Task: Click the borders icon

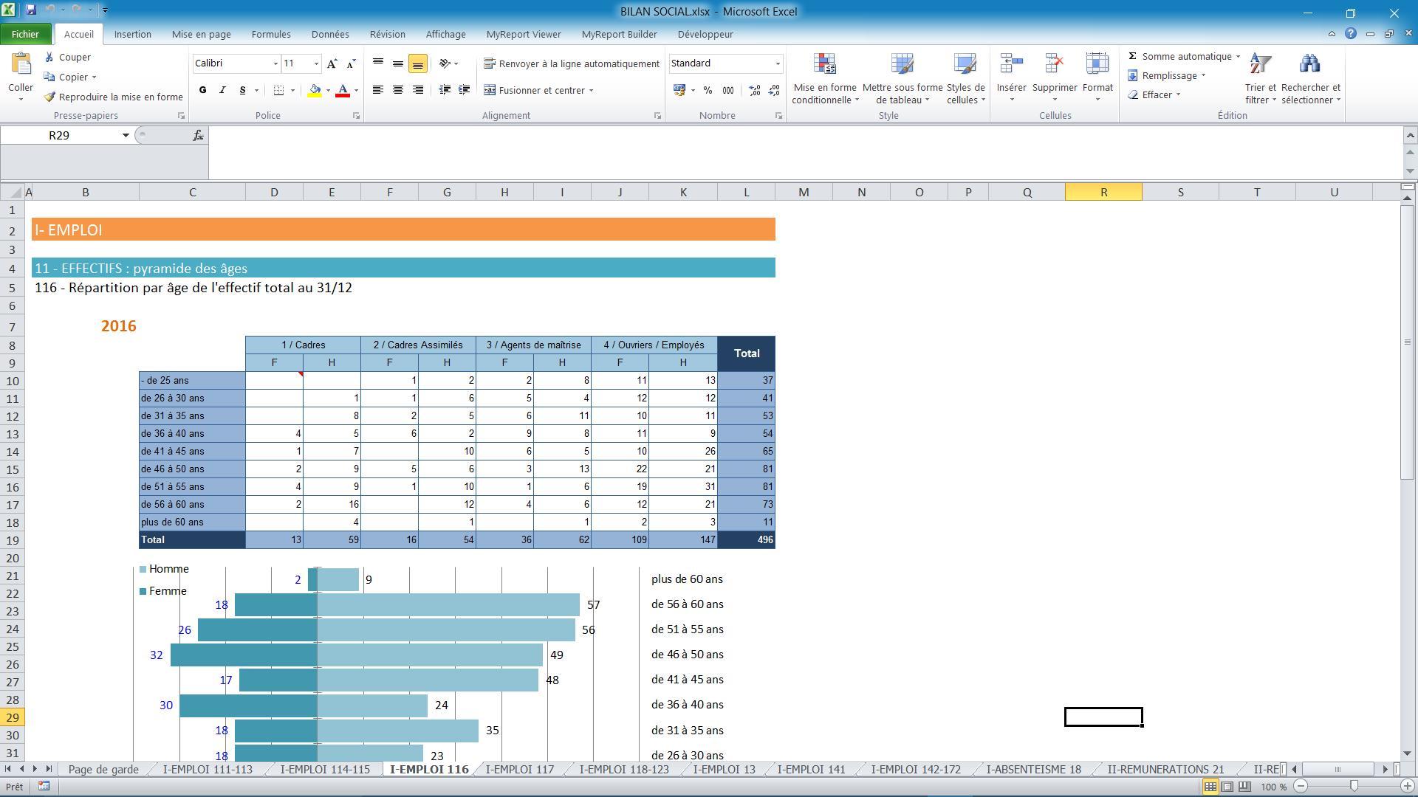Action: (x=278, y=90)
